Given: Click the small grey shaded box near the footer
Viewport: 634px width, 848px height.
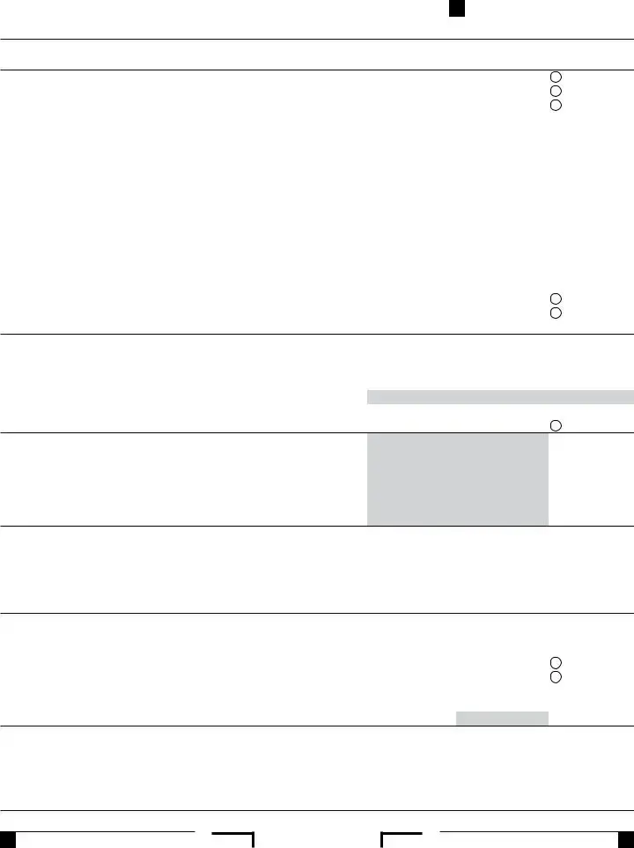Looking at the screenshot, I should point(502,719).
